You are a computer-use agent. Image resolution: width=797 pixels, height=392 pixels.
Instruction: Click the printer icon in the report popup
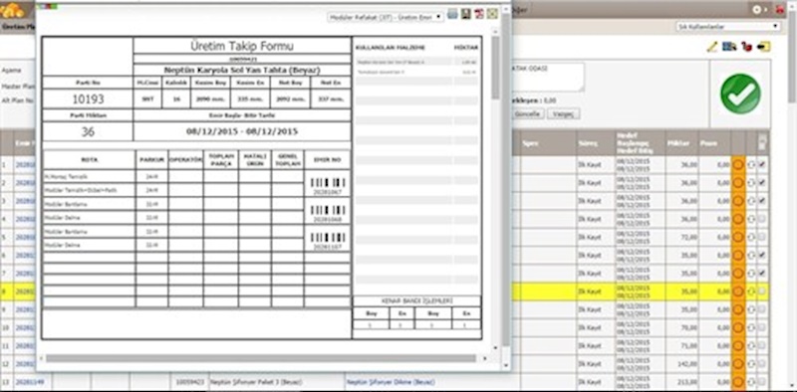pos(452,15)
